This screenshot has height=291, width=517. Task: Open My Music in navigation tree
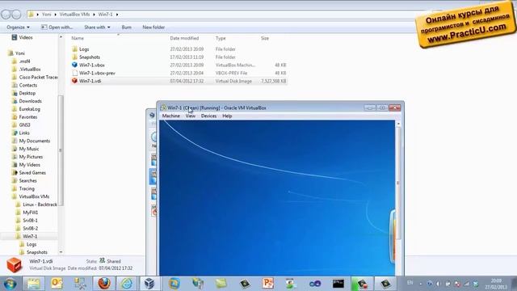point(29,149)
